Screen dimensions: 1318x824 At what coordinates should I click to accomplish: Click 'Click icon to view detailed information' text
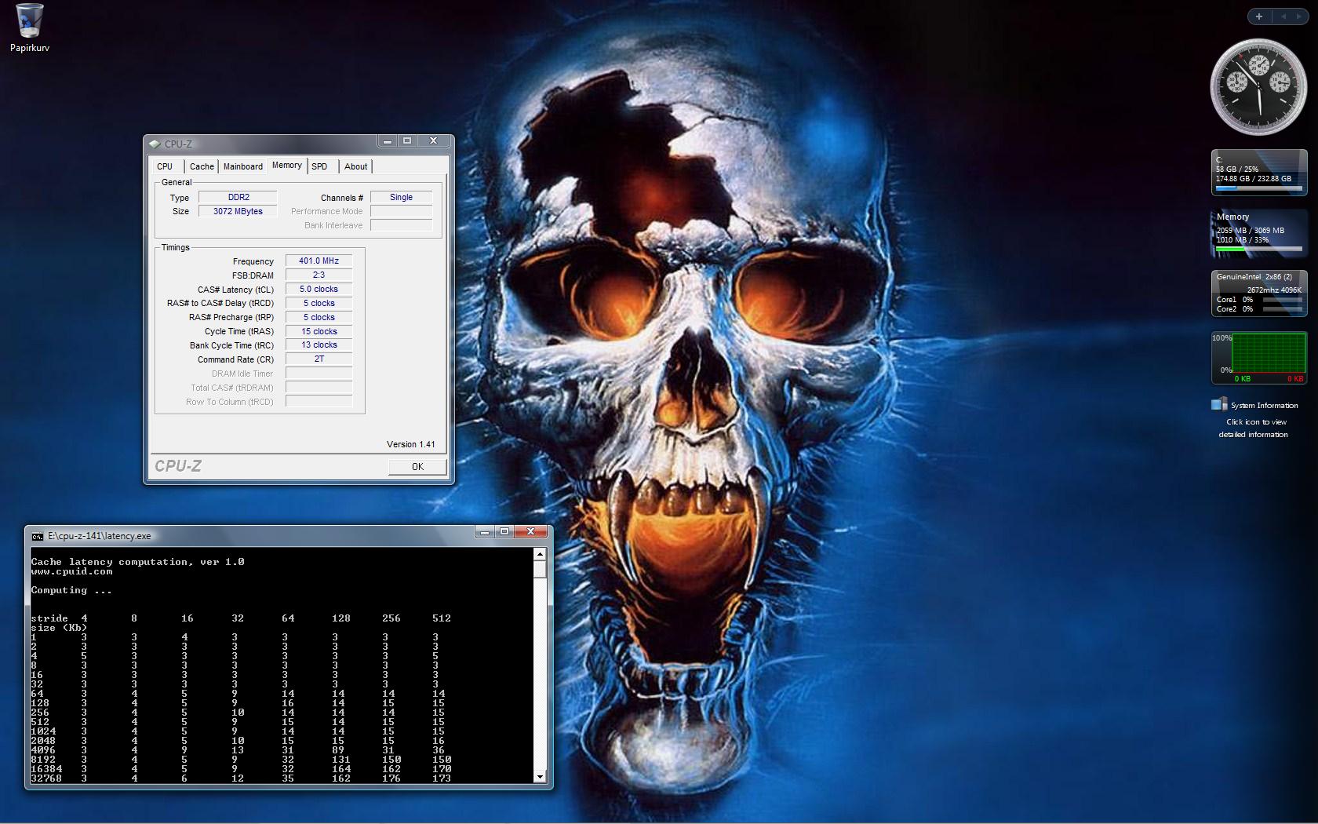click(x=1253, y=428)
